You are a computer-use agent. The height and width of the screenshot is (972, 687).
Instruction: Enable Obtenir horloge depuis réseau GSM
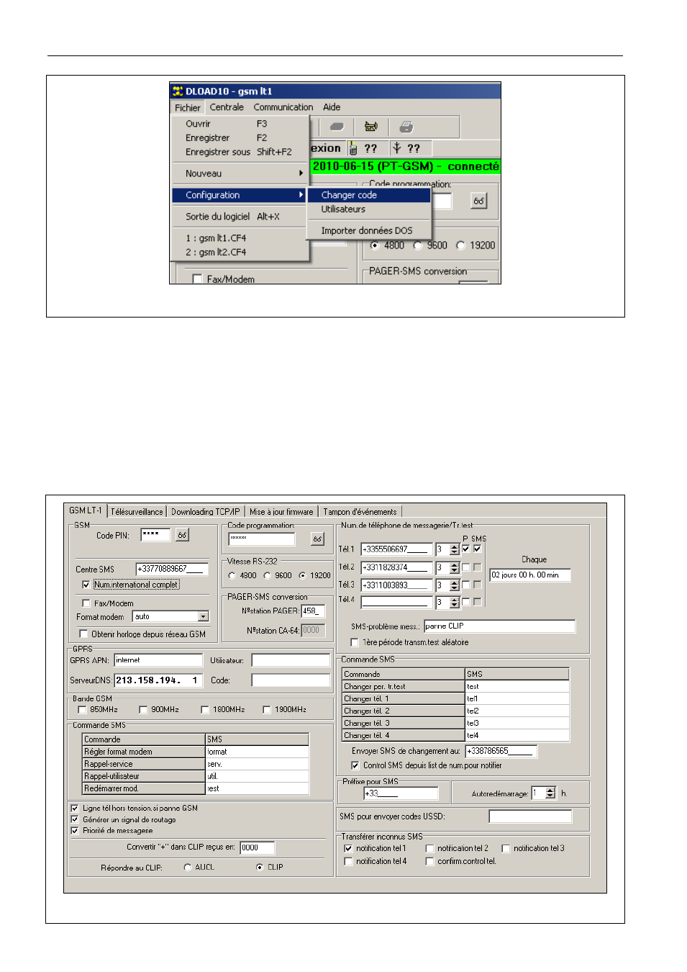click(83, 634)
